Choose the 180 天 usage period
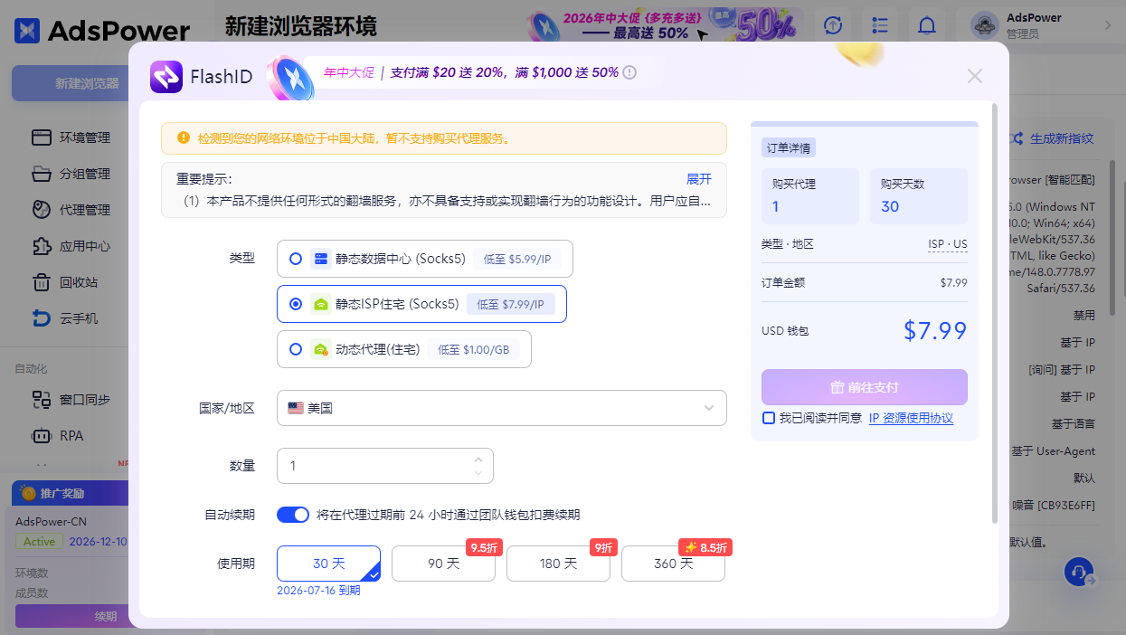This screenshot has height=635, width=1126. click(558, 564)
